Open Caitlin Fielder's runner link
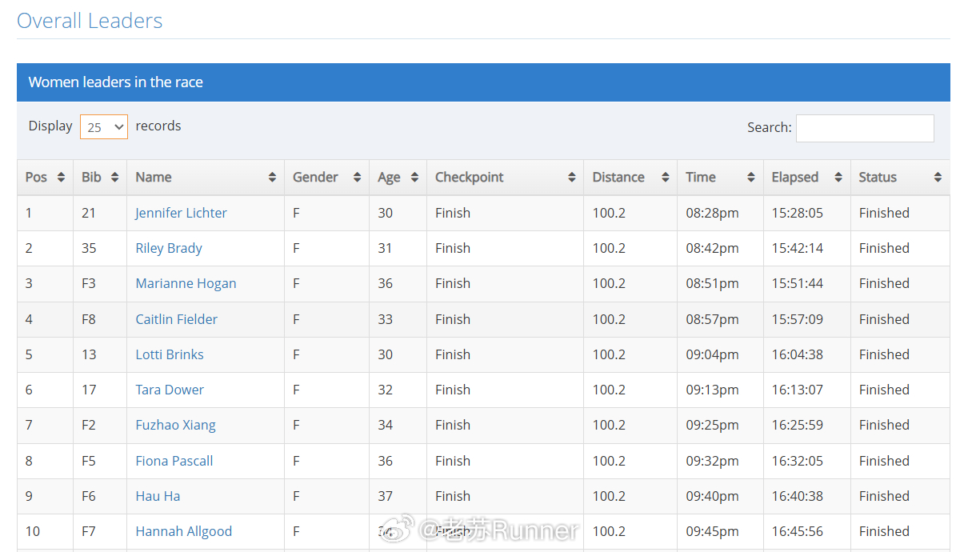960x552 pixels. coord(176,319)
